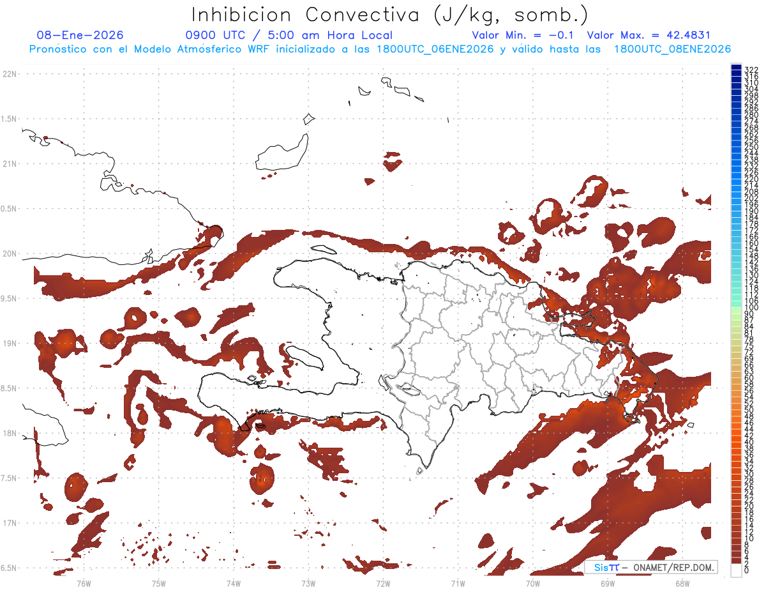This screenshot has width=766, height=592.
Task: Click "1800UTC_08ENE2026" valid-until time
Action: pyautogui.click(x=672, y=49)
